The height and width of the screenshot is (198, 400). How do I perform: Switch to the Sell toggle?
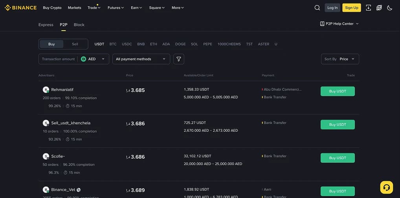[x=75, y=44]
